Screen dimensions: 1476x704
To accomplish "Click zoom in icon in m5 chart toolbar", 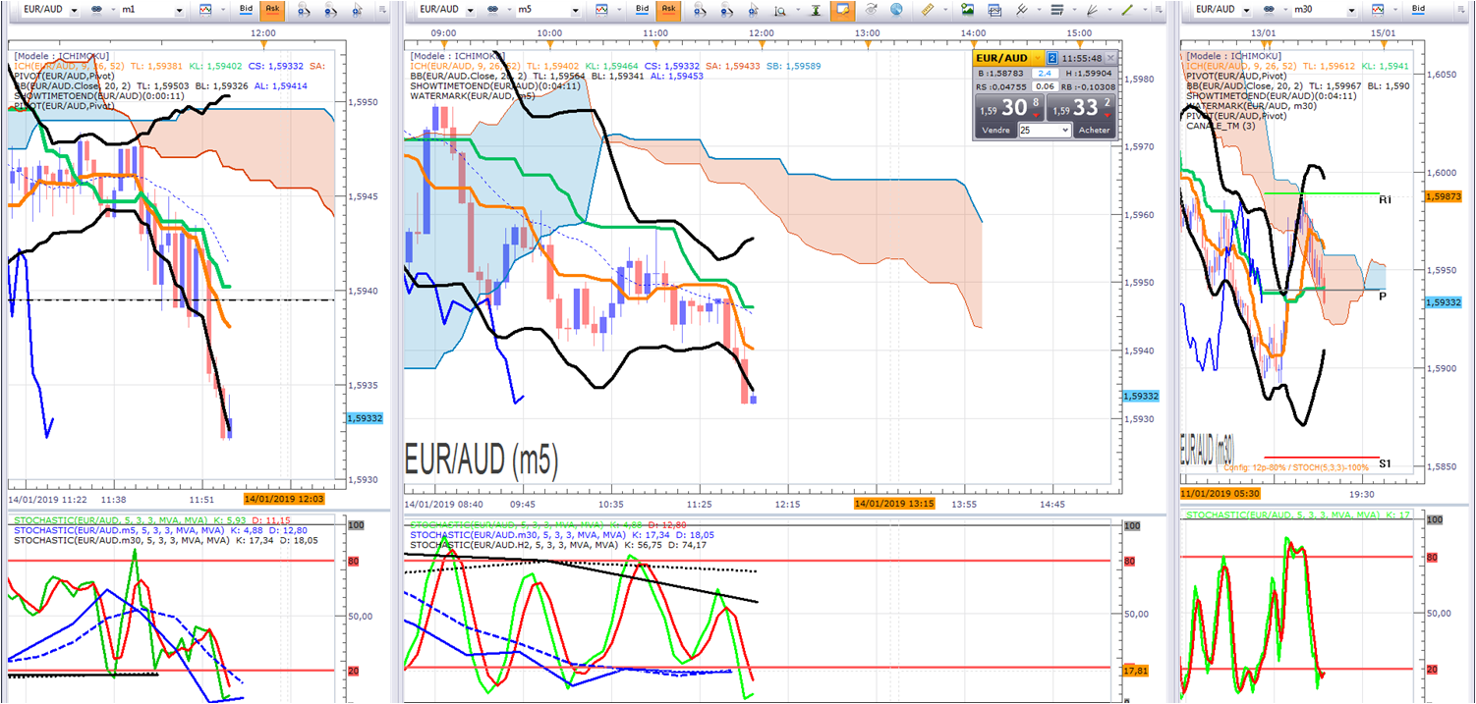I will (700, 10).
